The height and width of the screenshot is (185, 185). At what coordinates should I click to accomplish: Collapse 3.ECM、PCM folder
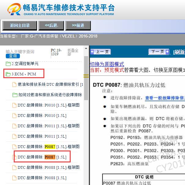(x=24, y=74)
